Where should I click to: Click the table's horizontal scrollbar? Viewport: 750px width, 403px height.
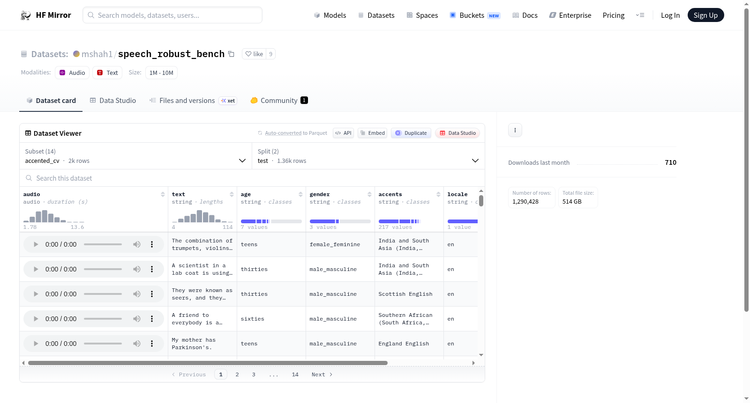click(x=208, y=363)
